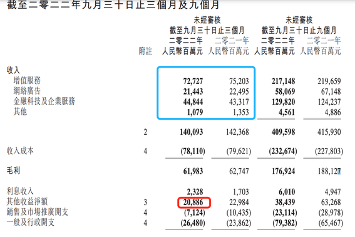Click the 利息收入 row label
Image resolution: width=355 pixels, height=237 pixels.
click(20, 191)
